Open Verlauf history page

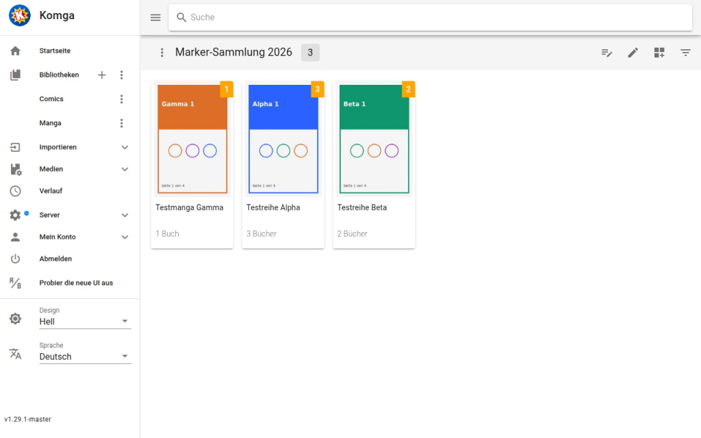coord(51,192)
